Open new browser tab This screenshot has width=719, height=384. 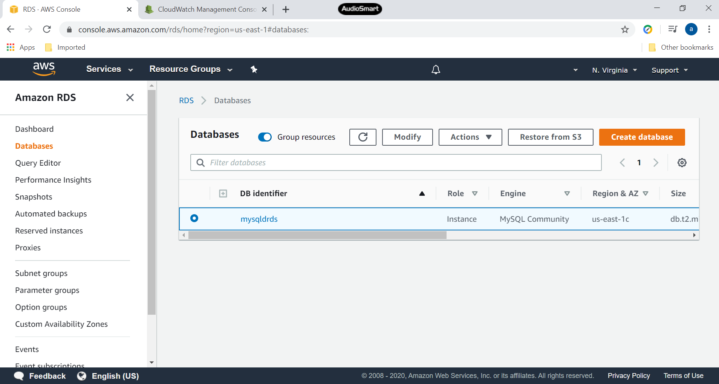pos(286,9)
